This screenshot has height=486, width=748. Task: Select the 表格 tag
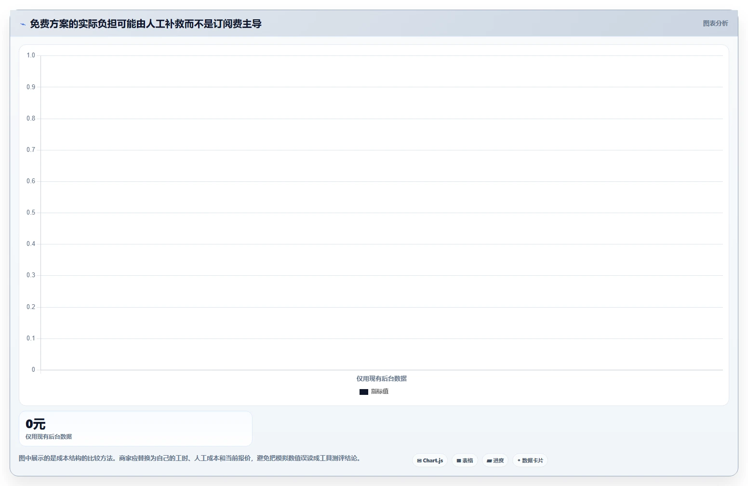pyautogui.click(x=465, y=460)
